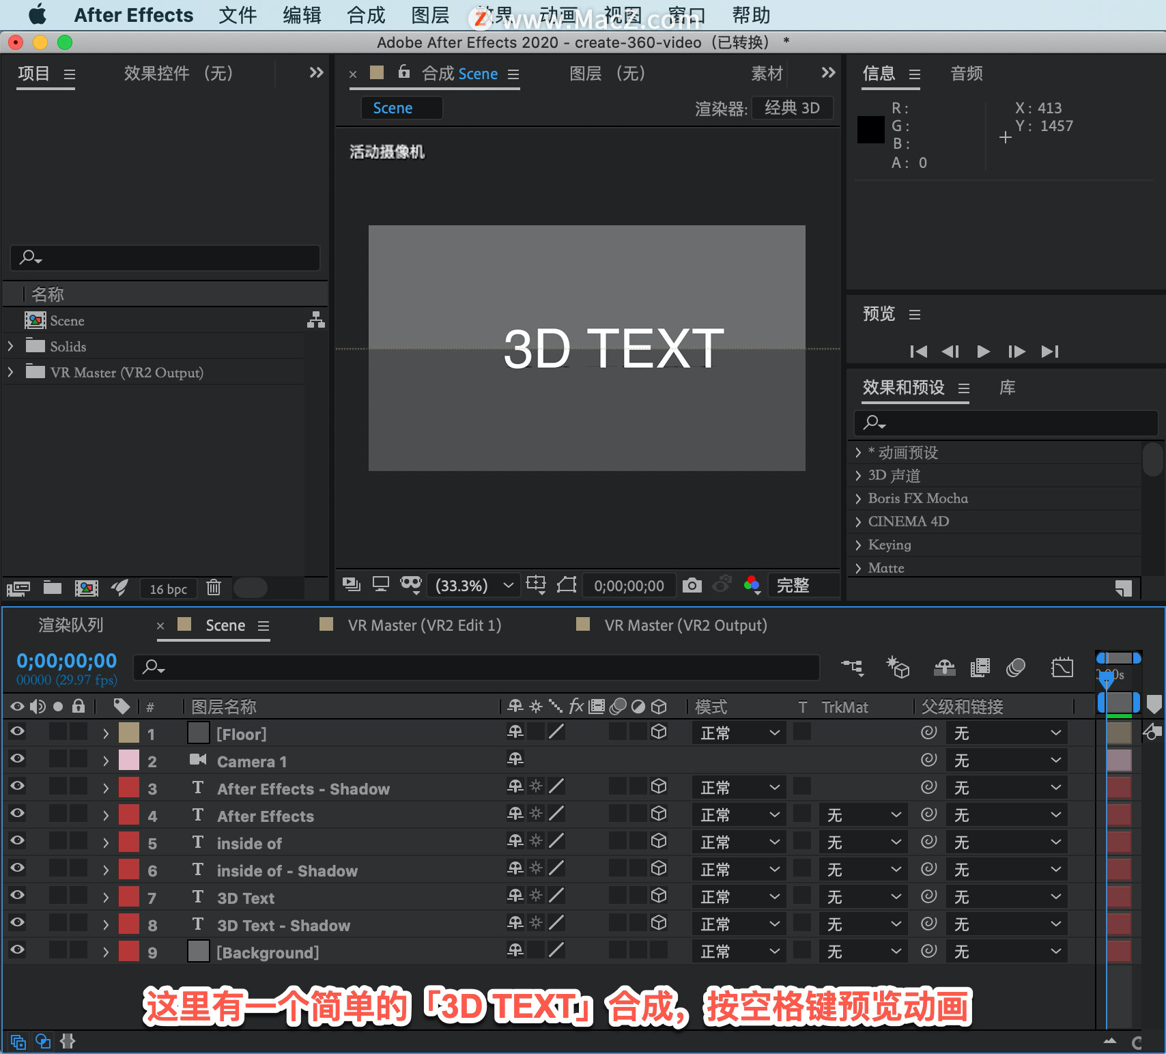
Task: Toggle layer switches pane icon at timeline bottom
Action: 18,1041
